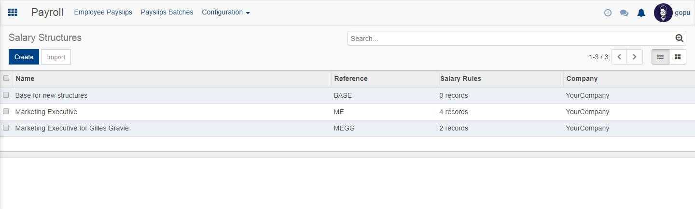Open the conversations chat icon

point(624,13)
